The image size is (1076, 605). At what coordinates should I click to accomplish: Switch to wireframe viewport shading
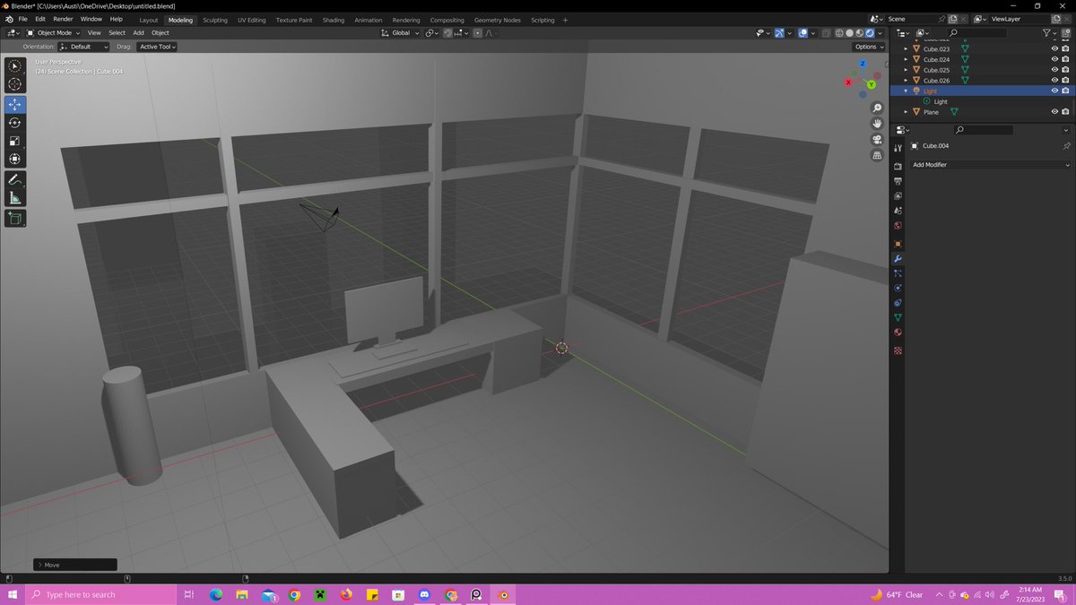point(840,33)
